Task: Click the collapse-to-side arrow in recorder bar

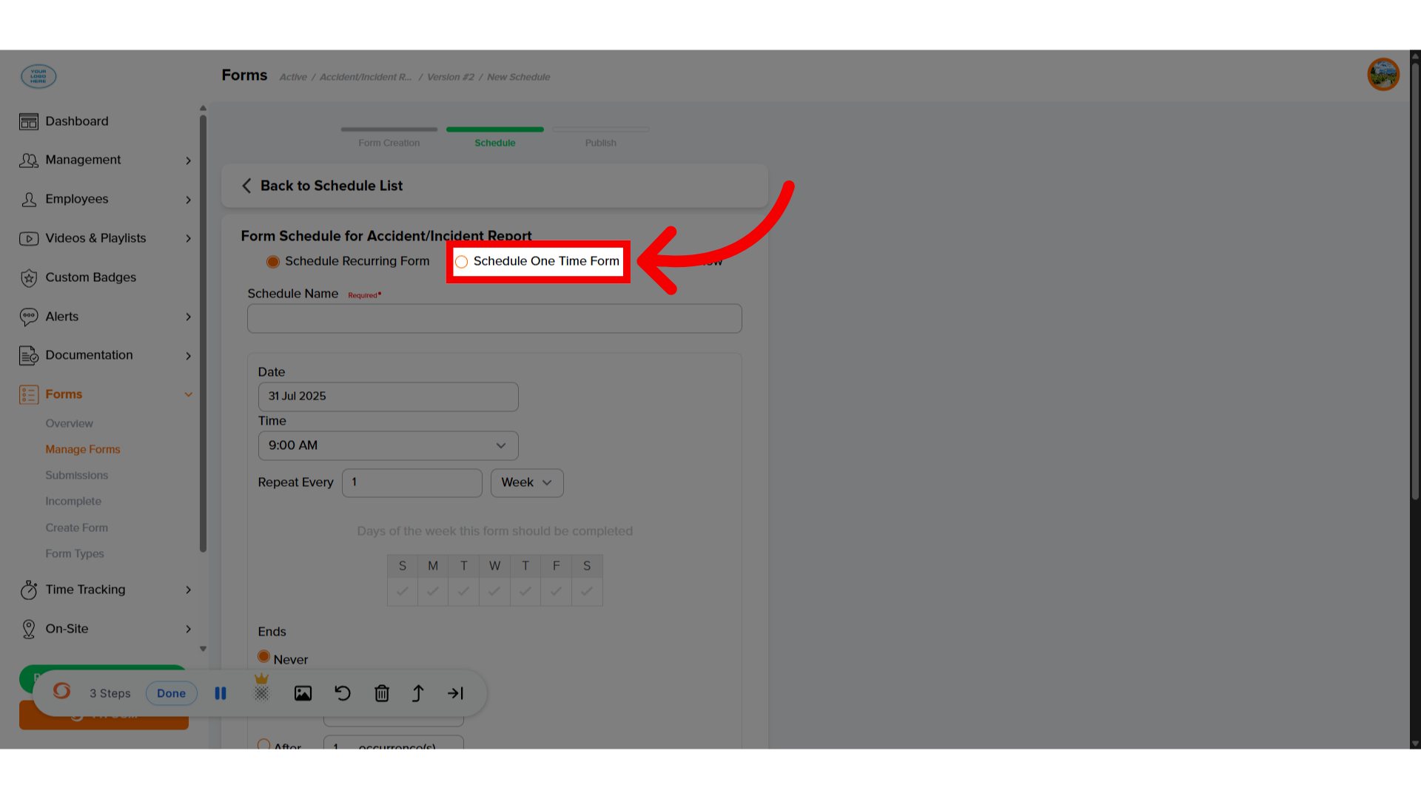Action: point(455,693)
